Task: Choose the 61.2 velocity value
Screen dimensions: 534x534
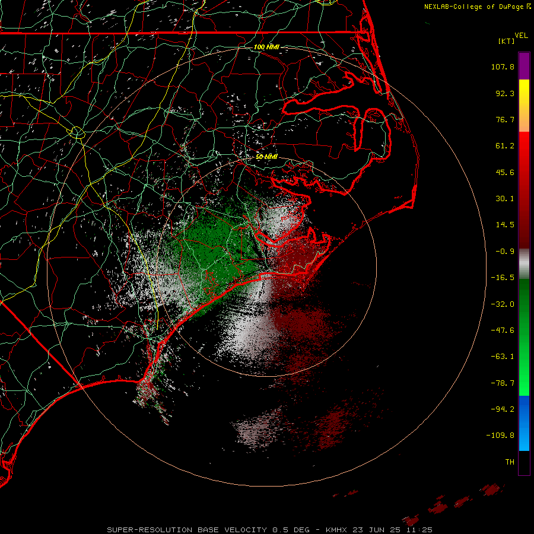Action: [505, 146]
